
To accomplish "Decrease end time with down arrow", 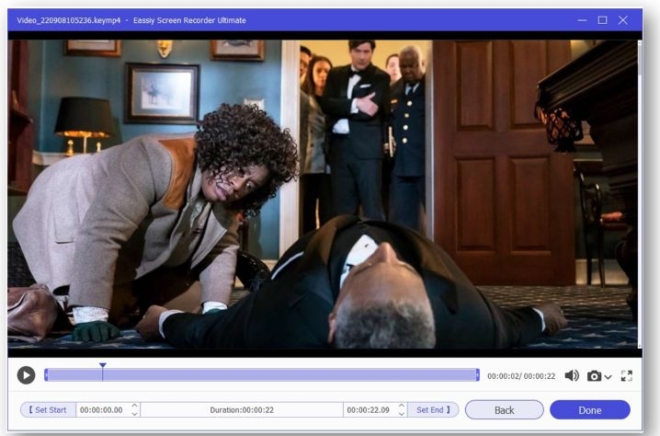I will tap(402, 414).
